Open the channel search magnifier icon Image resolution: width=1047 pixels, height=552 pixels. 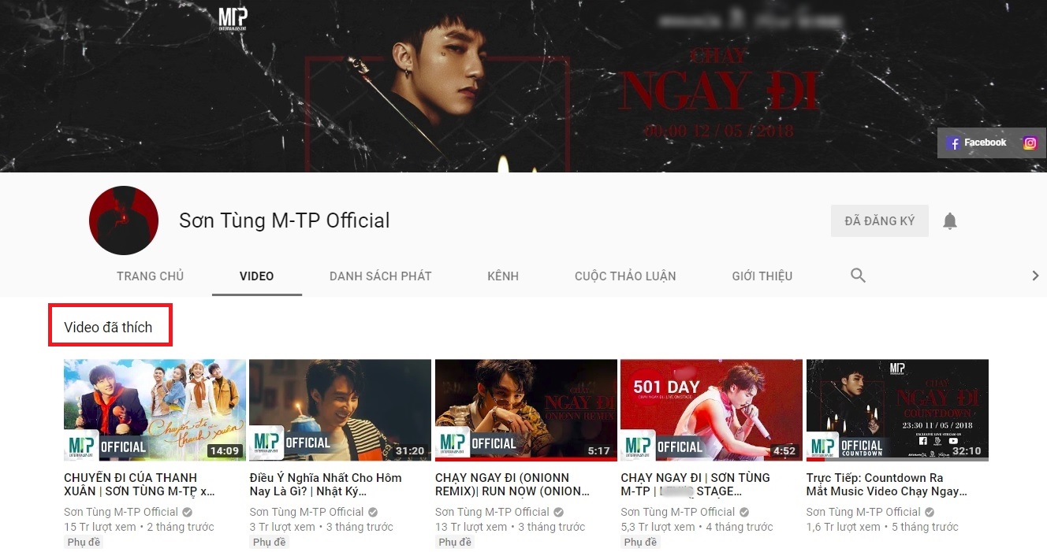click(858, 276)
